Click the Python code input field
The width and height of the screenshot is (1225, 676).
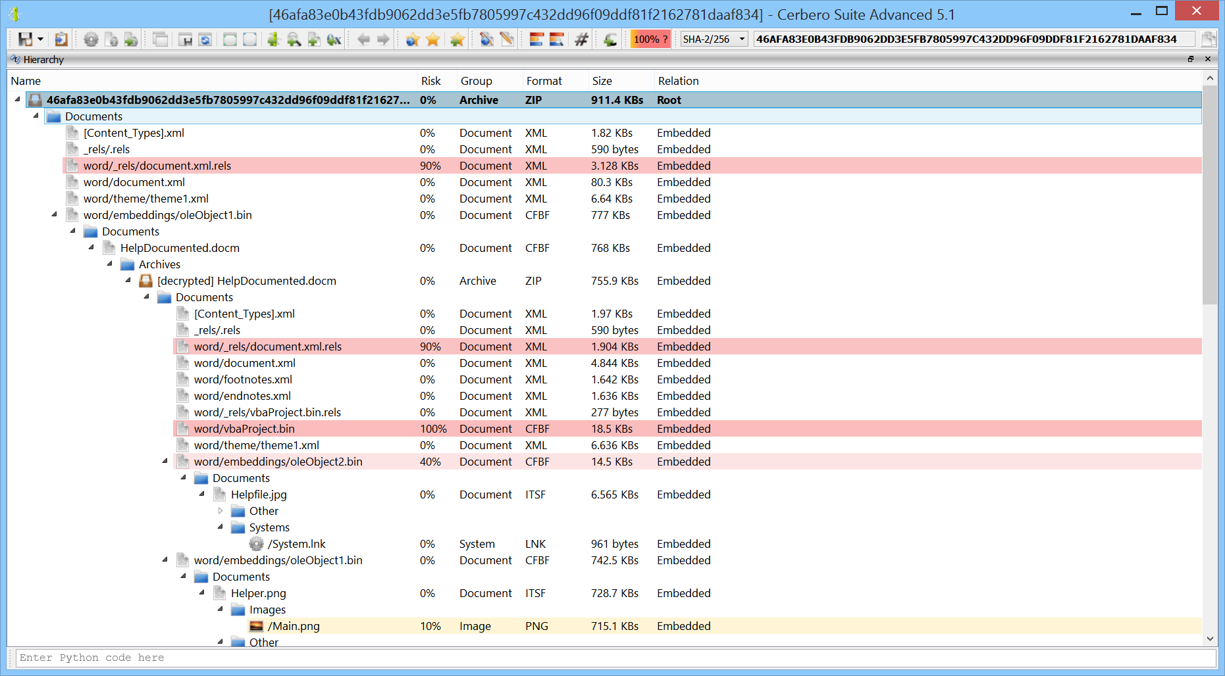click(x=615, y=658)
